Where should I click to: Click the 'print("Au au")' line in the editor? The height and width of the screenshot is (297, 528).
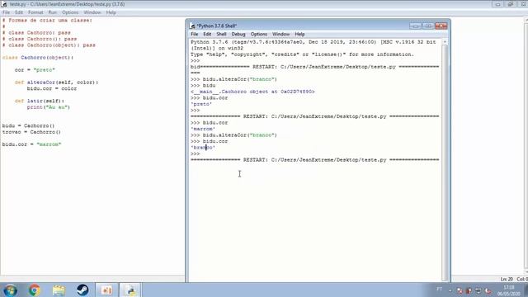[49, 107]
